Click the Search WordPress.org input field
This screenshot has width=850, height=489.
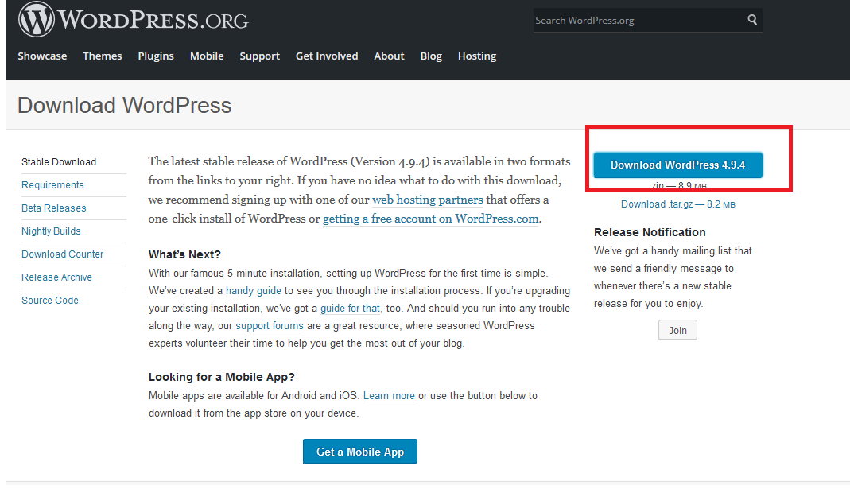(x=636, y=21)
